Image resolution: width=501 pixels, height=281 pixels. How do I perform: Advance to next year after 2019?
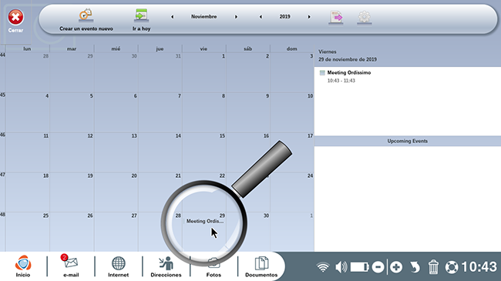coord(309,17)
